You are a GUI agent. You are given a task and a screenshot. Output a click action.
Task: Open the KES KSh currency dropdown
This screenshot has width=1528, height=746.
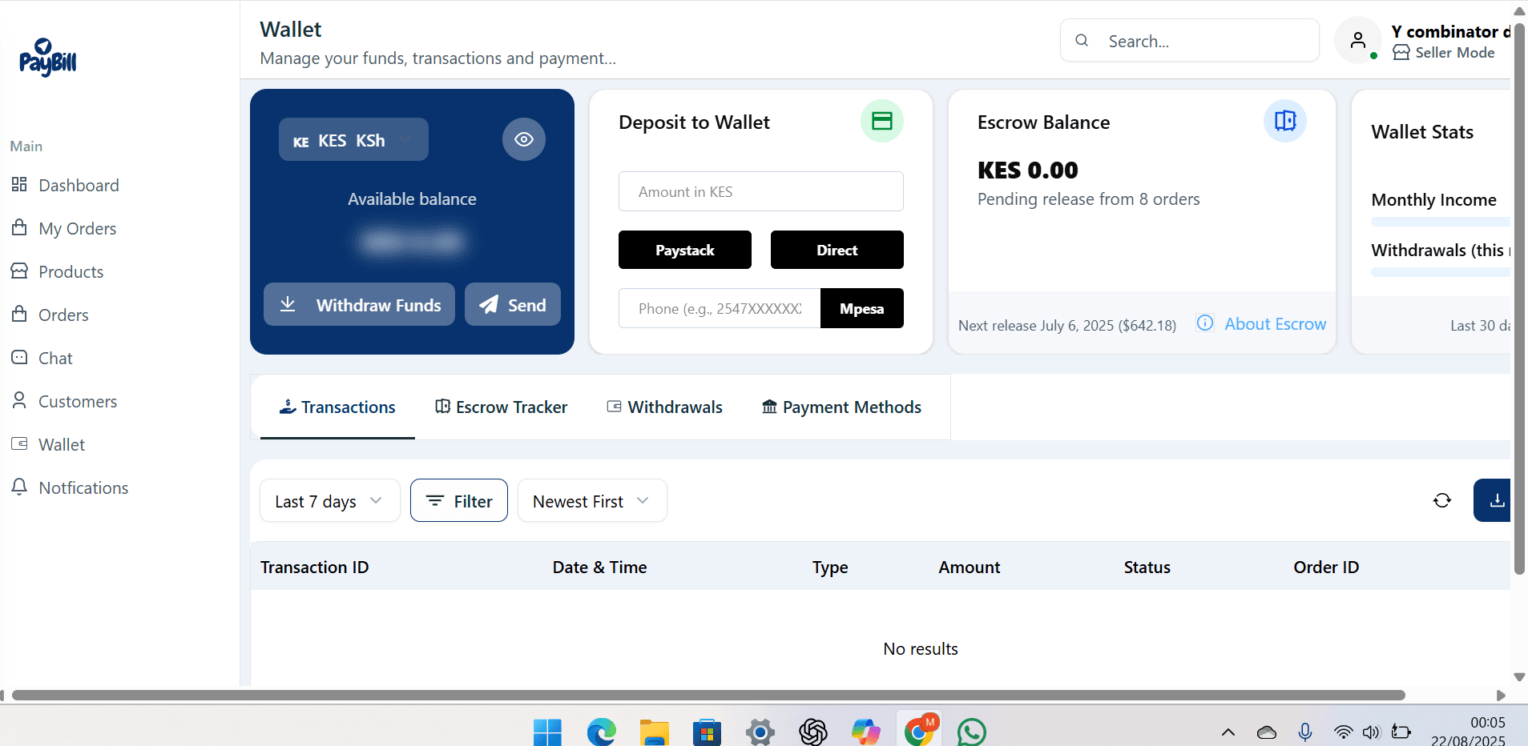click(x=353, y=139)
